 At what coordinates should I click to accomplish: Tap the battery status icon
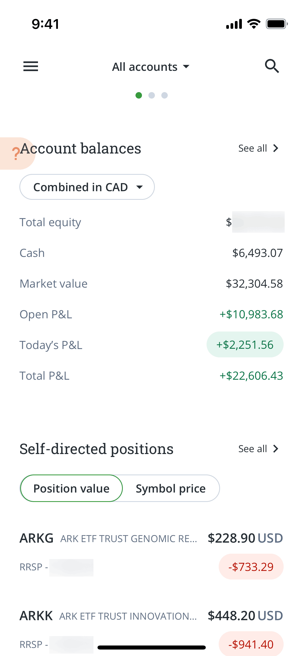coord(277,24)
